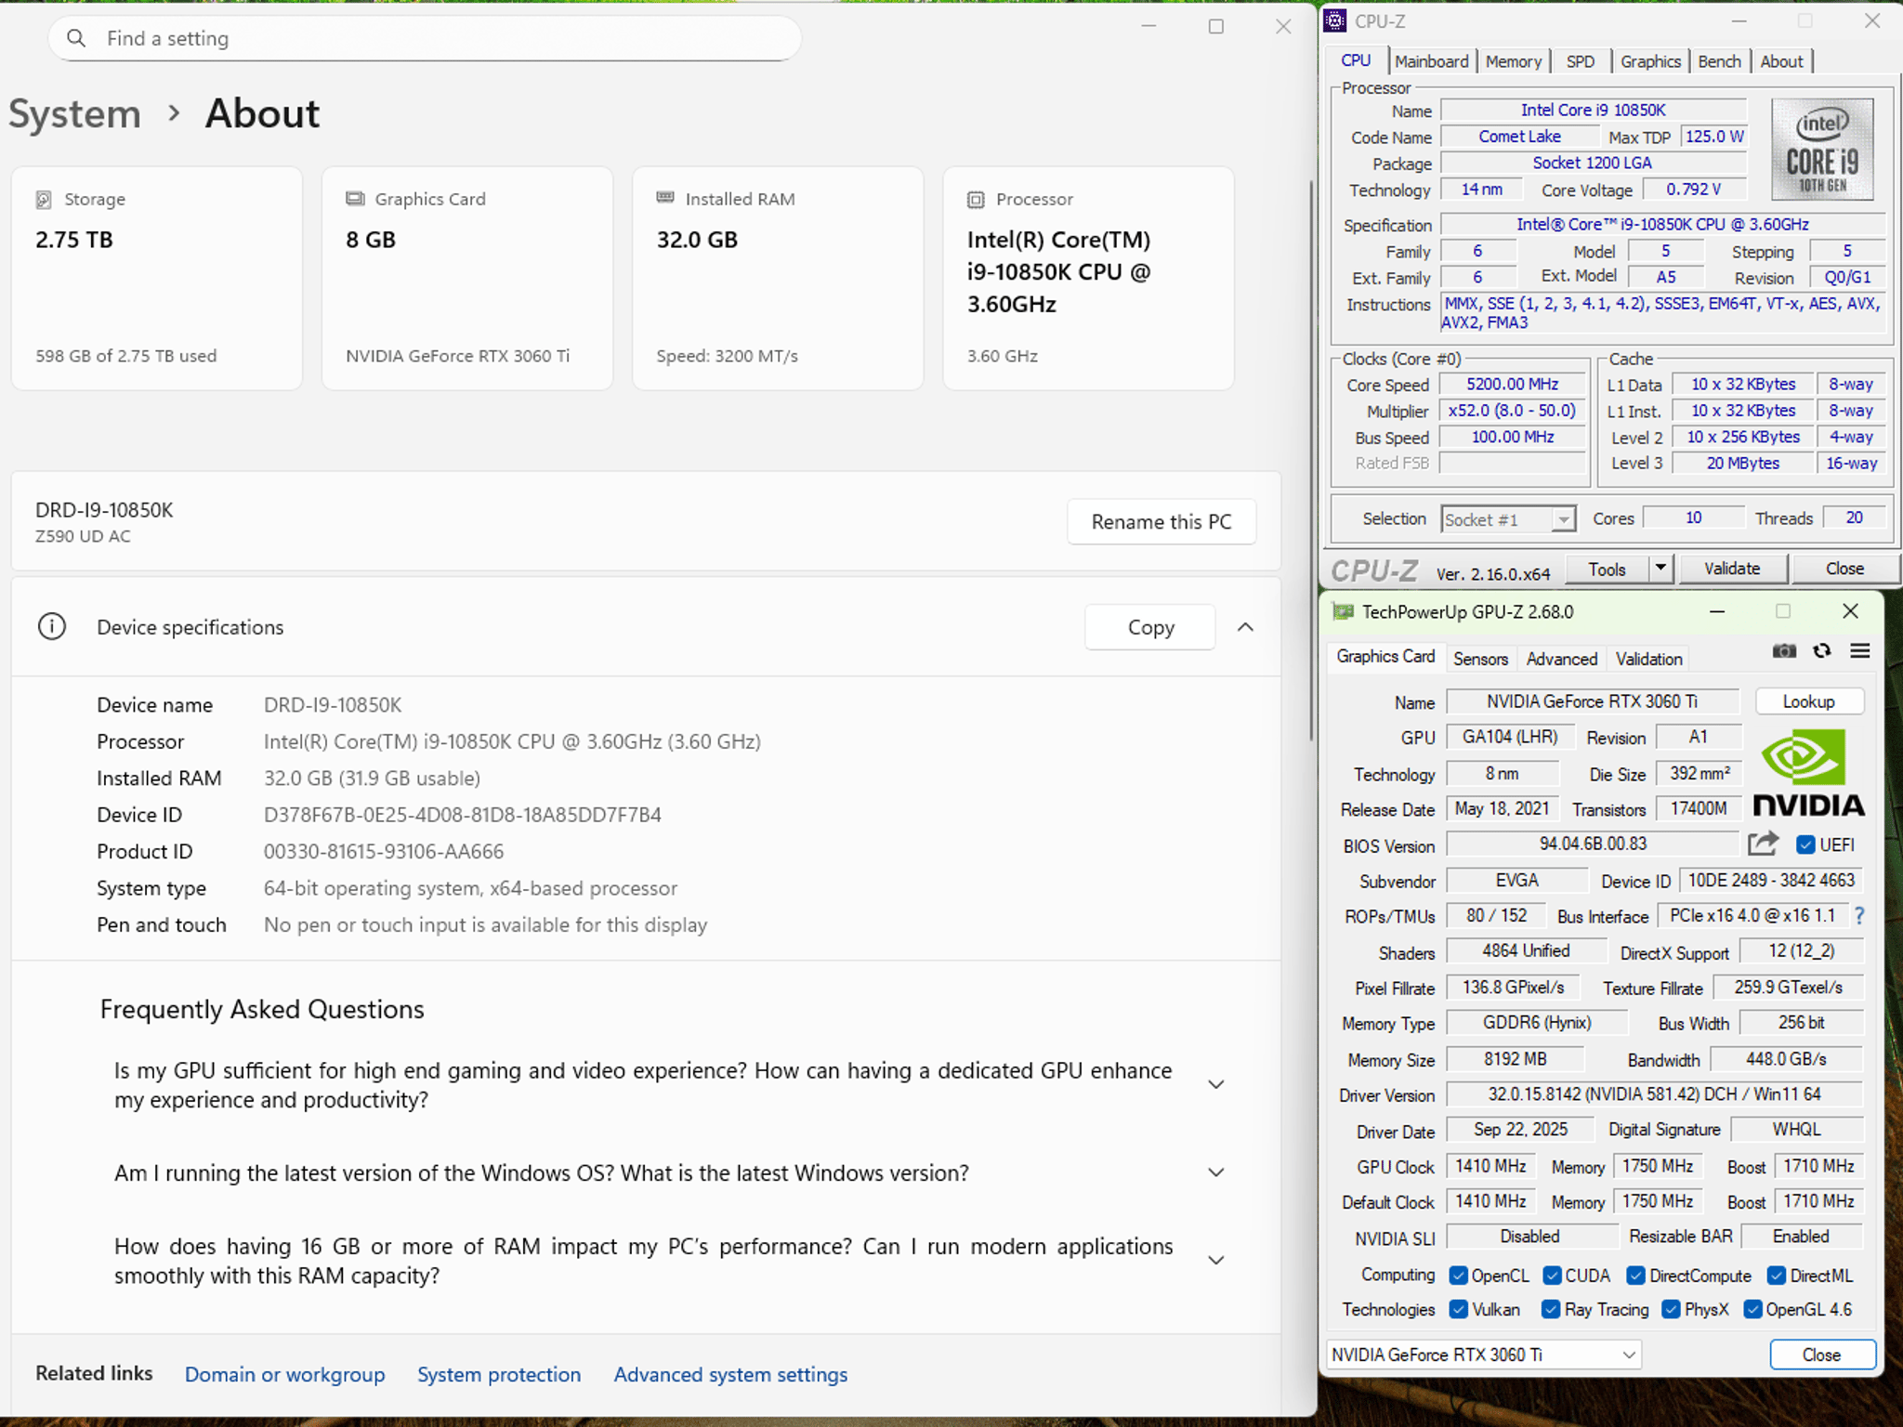The width and height of the screenshot is (1903, 1427).
Task: Click the Device ID value D378F67B-0E25-4D08-81D8-18A85DD7F7B4
Action: (x=463, y=815)
